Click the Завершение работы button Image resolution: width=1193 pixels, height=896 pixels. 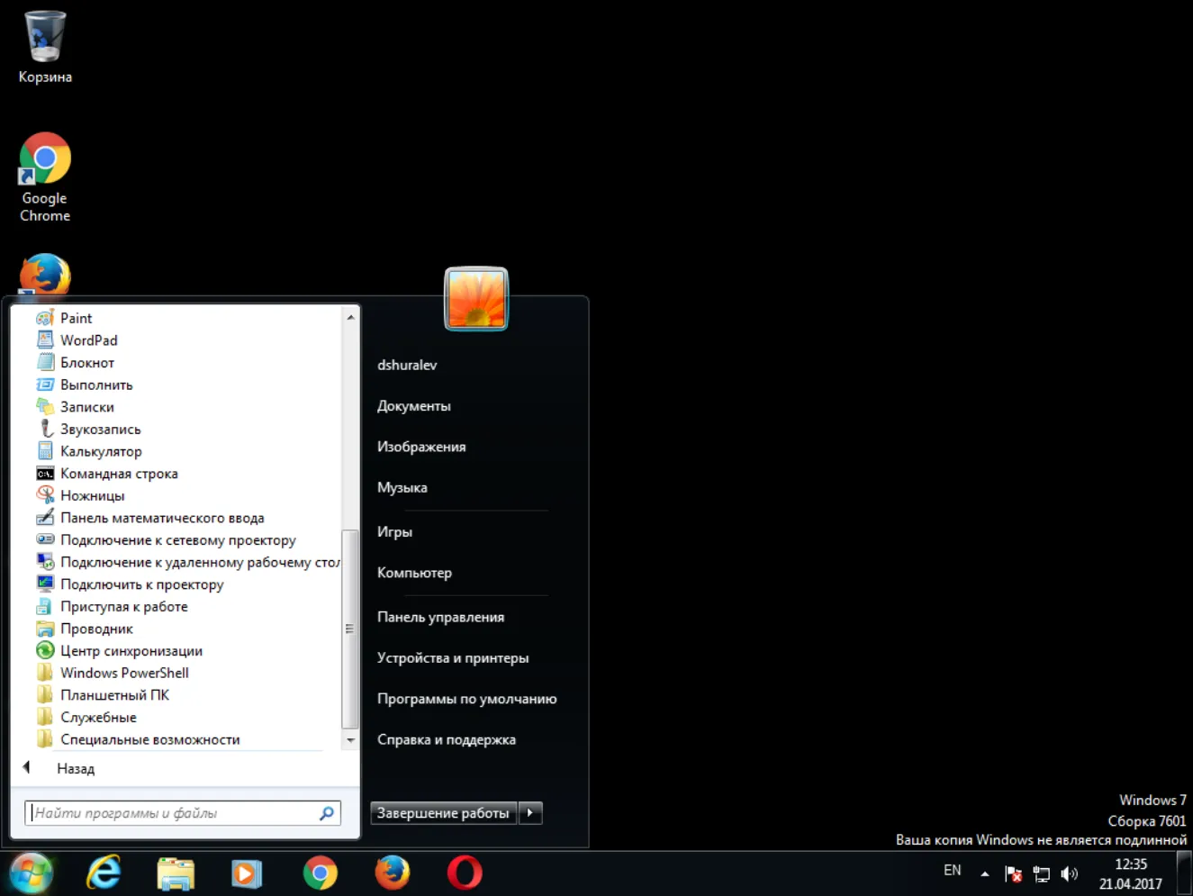point(444,813)
